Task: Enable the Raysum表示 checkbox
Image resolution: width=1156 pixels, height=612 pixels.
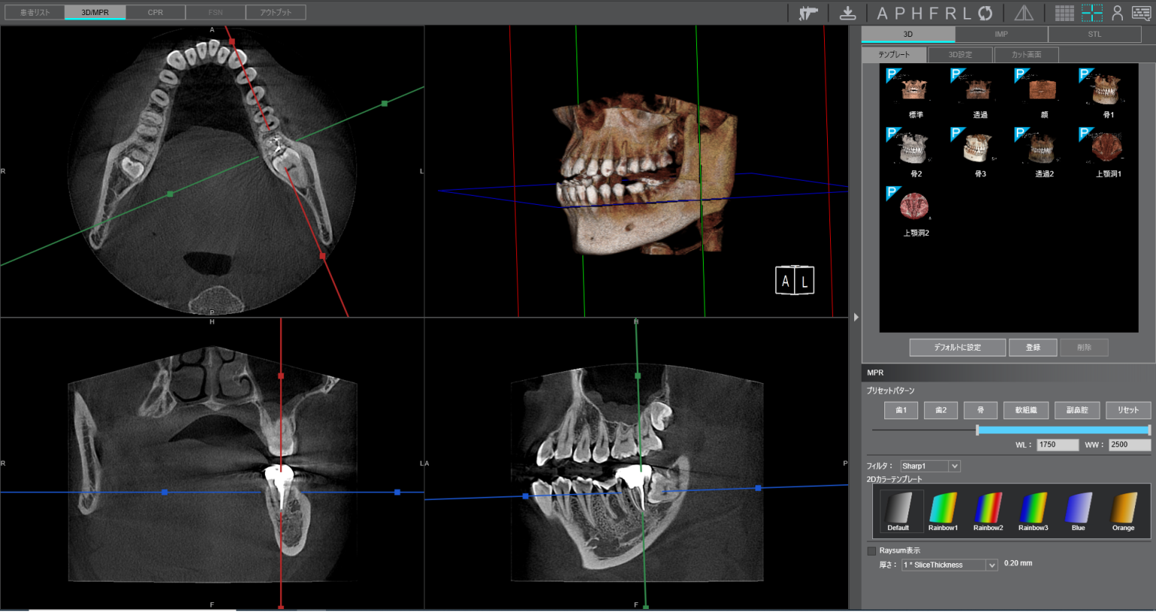Action: coord(872,551)
